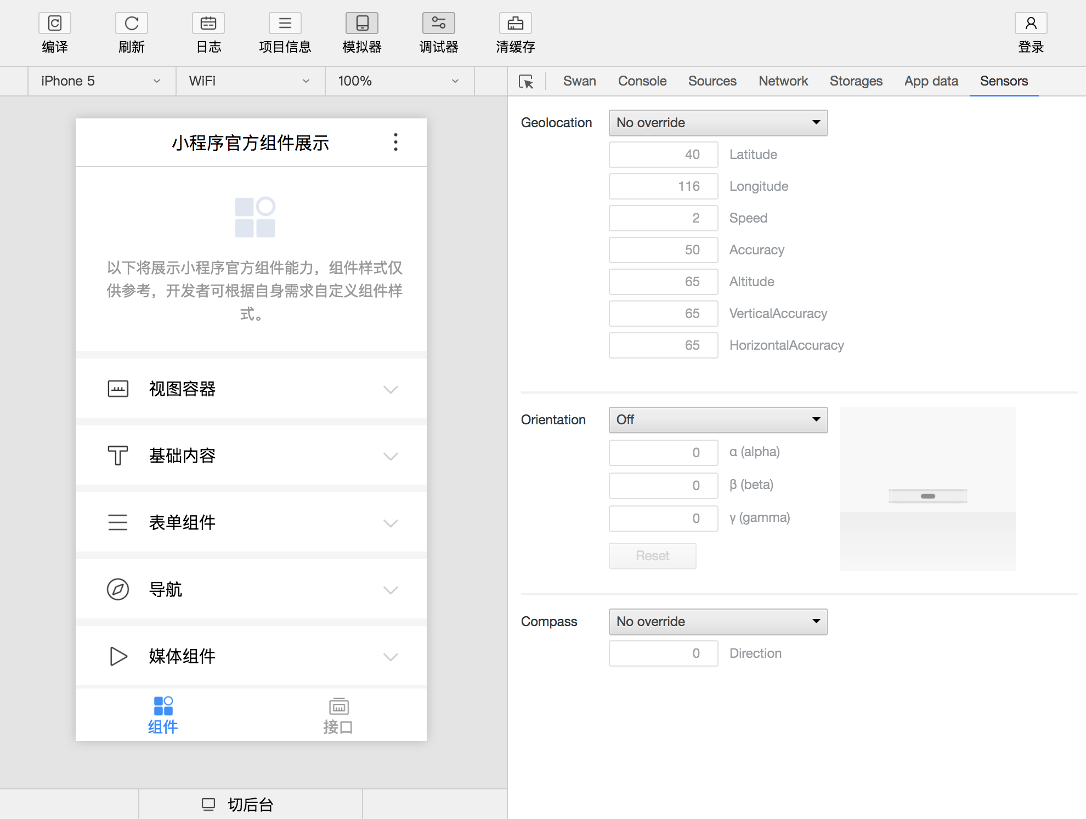
Task: Switch to the Console tab
Action: (x=642, y=81)
